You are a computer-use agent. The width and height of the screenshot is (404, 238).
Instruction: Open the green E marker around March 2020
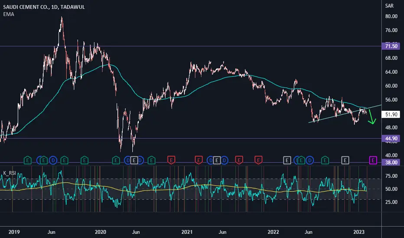pyautogui.click(x=116, y=160)
